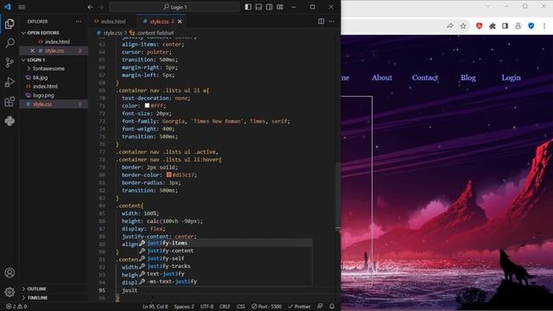This screenshot has height=311, width=553.
Task: Click Port: 5500 Live Server status
Action: (x=267, y=307)
